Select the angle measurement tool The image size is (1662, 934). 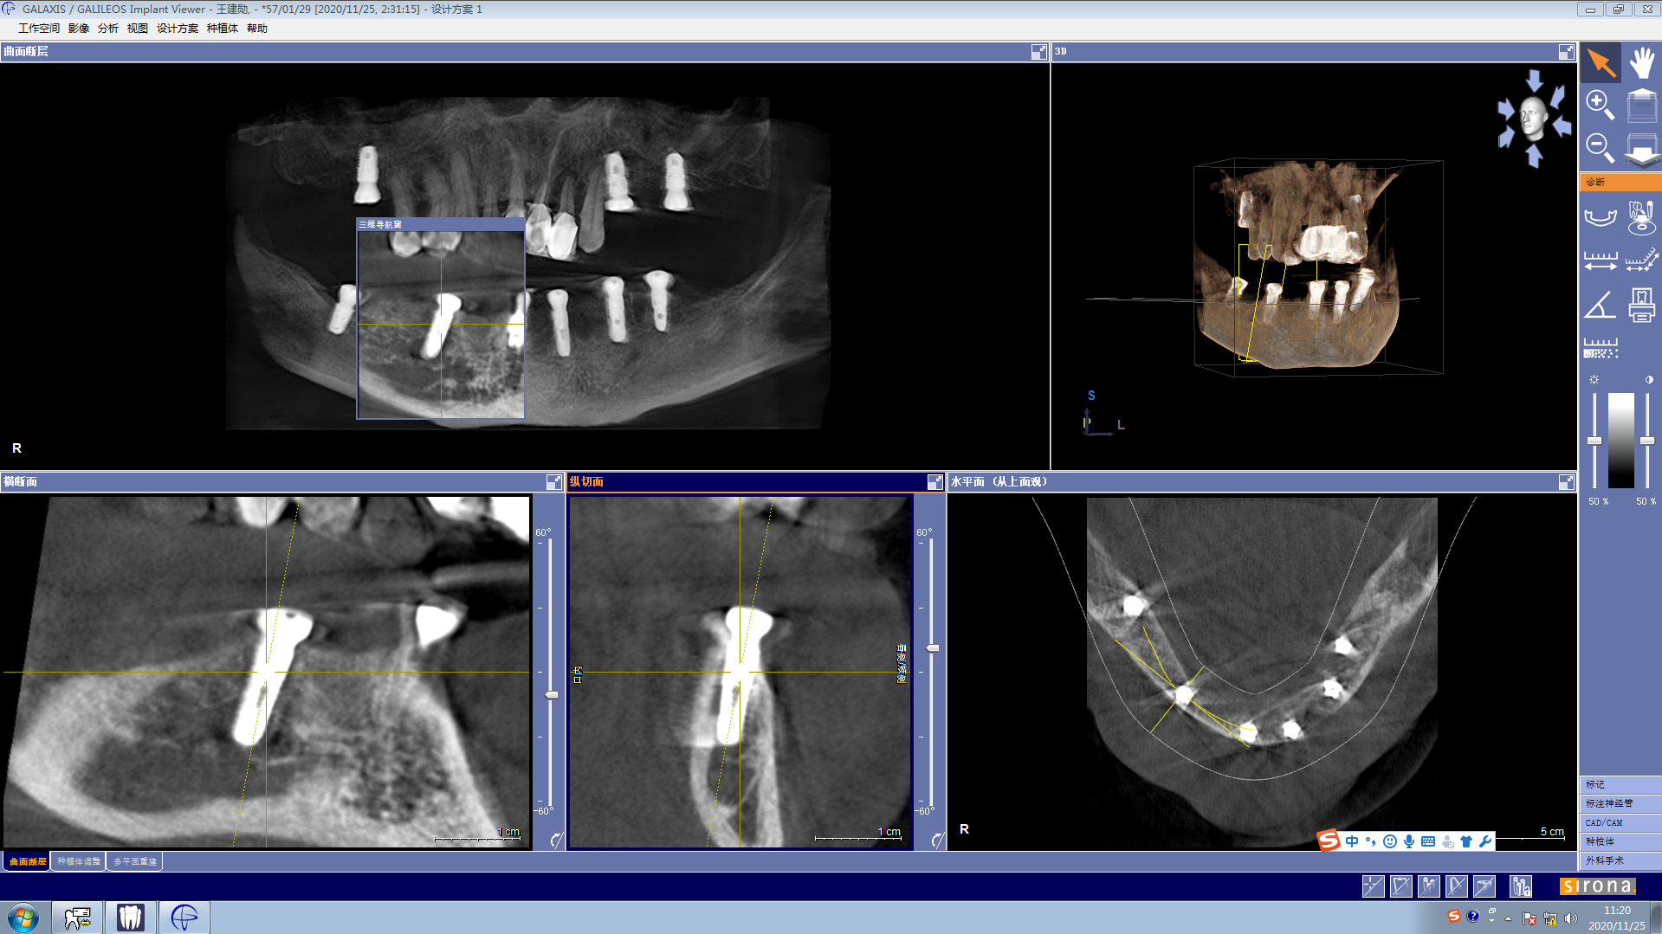point(1600,306)
